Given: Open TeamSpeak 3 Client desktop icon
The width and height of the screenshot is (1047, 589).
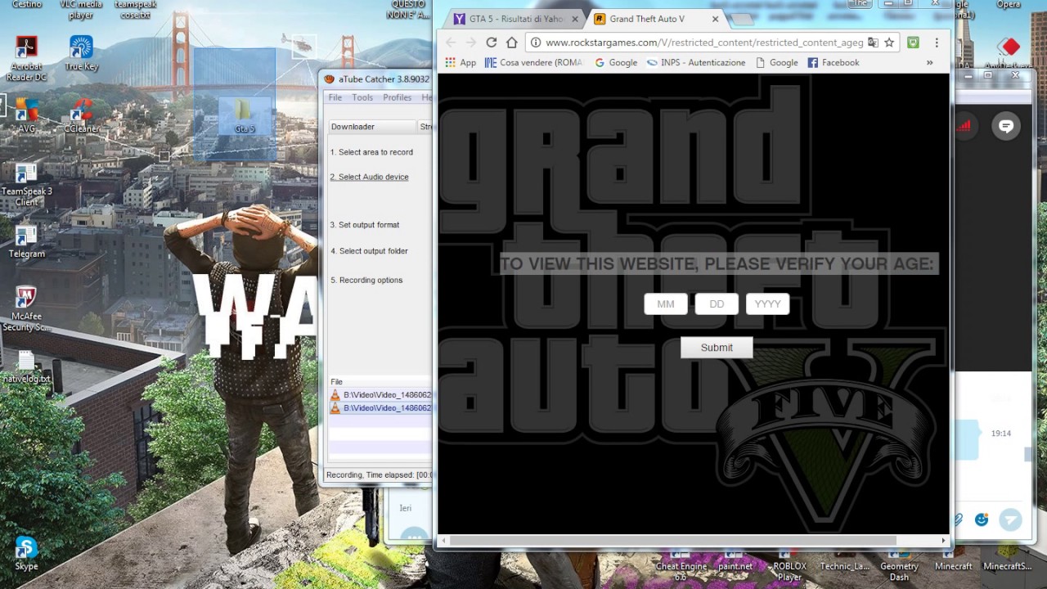Looking at the screenshot, I should 26,184.
